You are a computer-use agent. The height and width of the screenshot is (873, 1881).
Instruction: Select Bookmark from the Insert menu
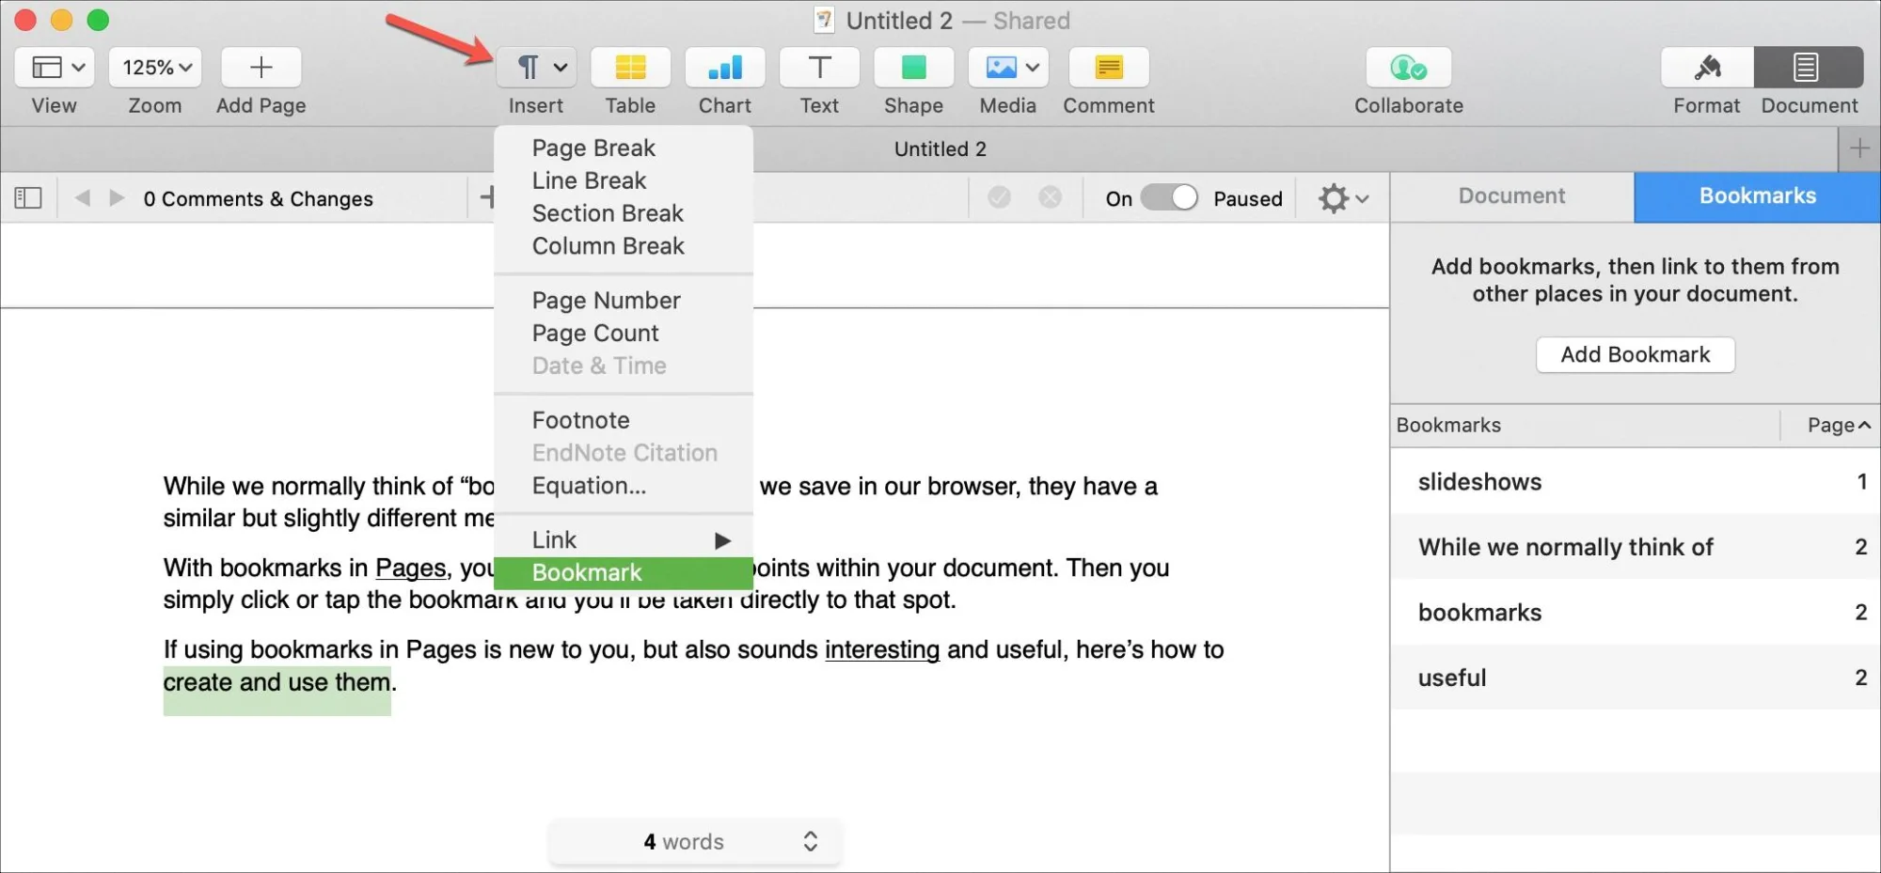pos(586,571)
